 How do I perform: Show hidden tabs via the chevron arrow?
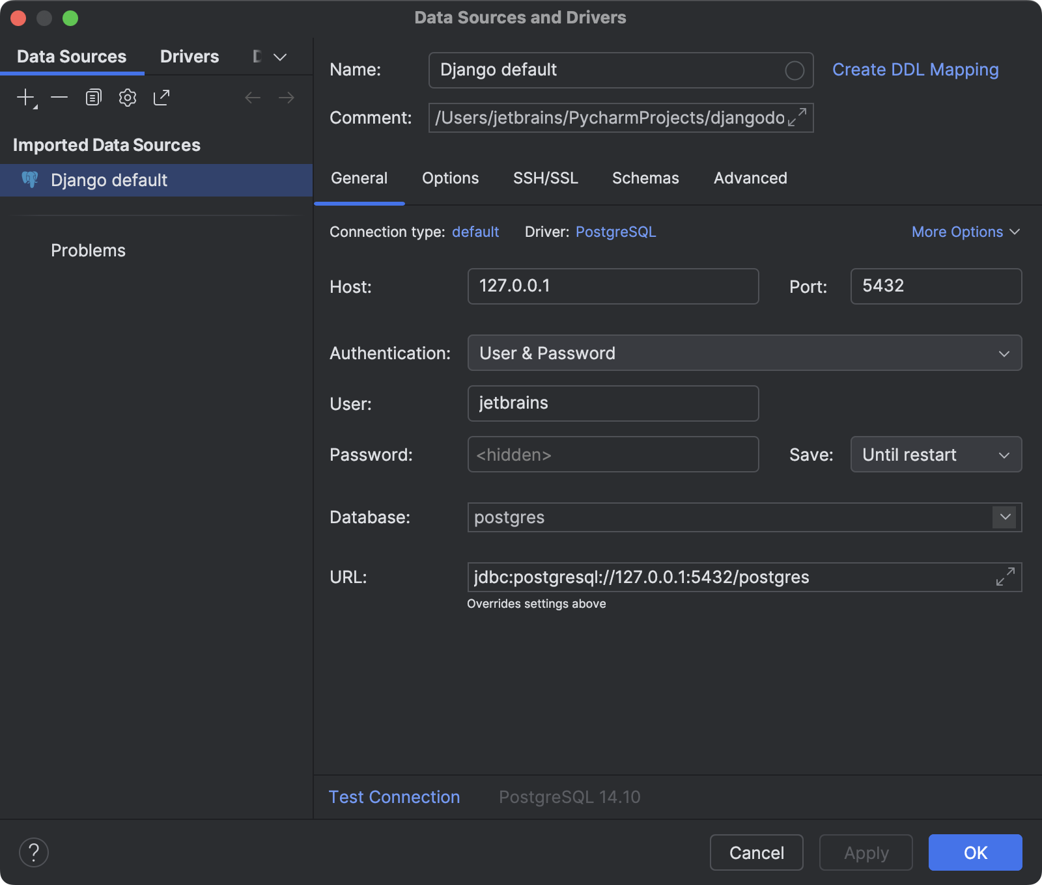pyautogui.click(x=280, y=57)
